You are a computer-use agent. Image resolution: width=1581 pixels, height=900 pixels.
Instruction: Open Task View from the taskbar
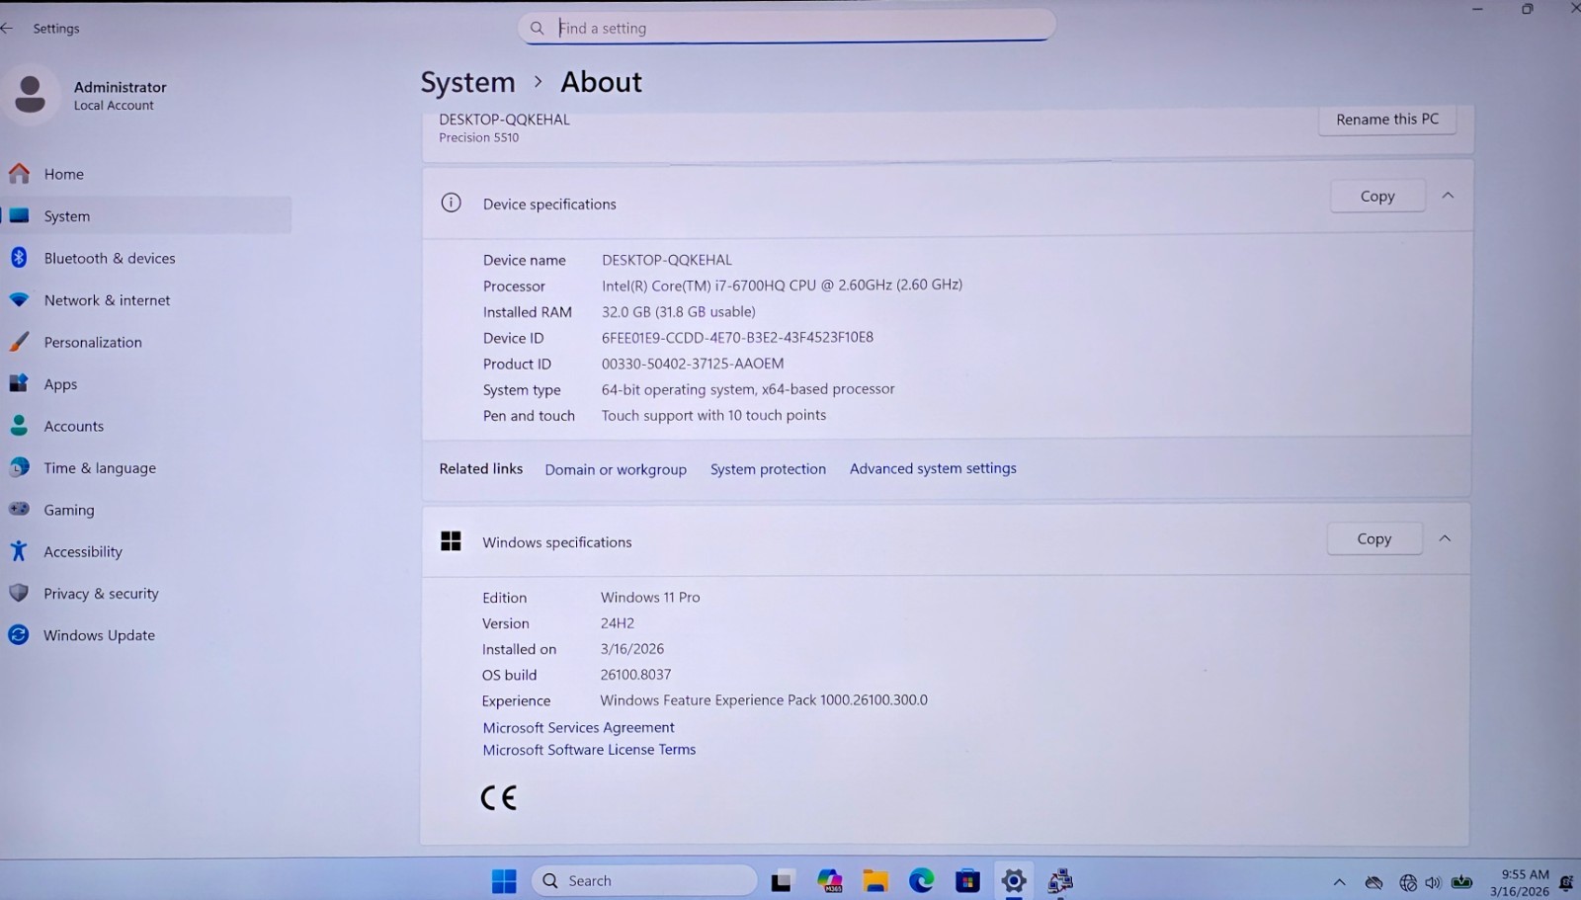pos(782,881)
